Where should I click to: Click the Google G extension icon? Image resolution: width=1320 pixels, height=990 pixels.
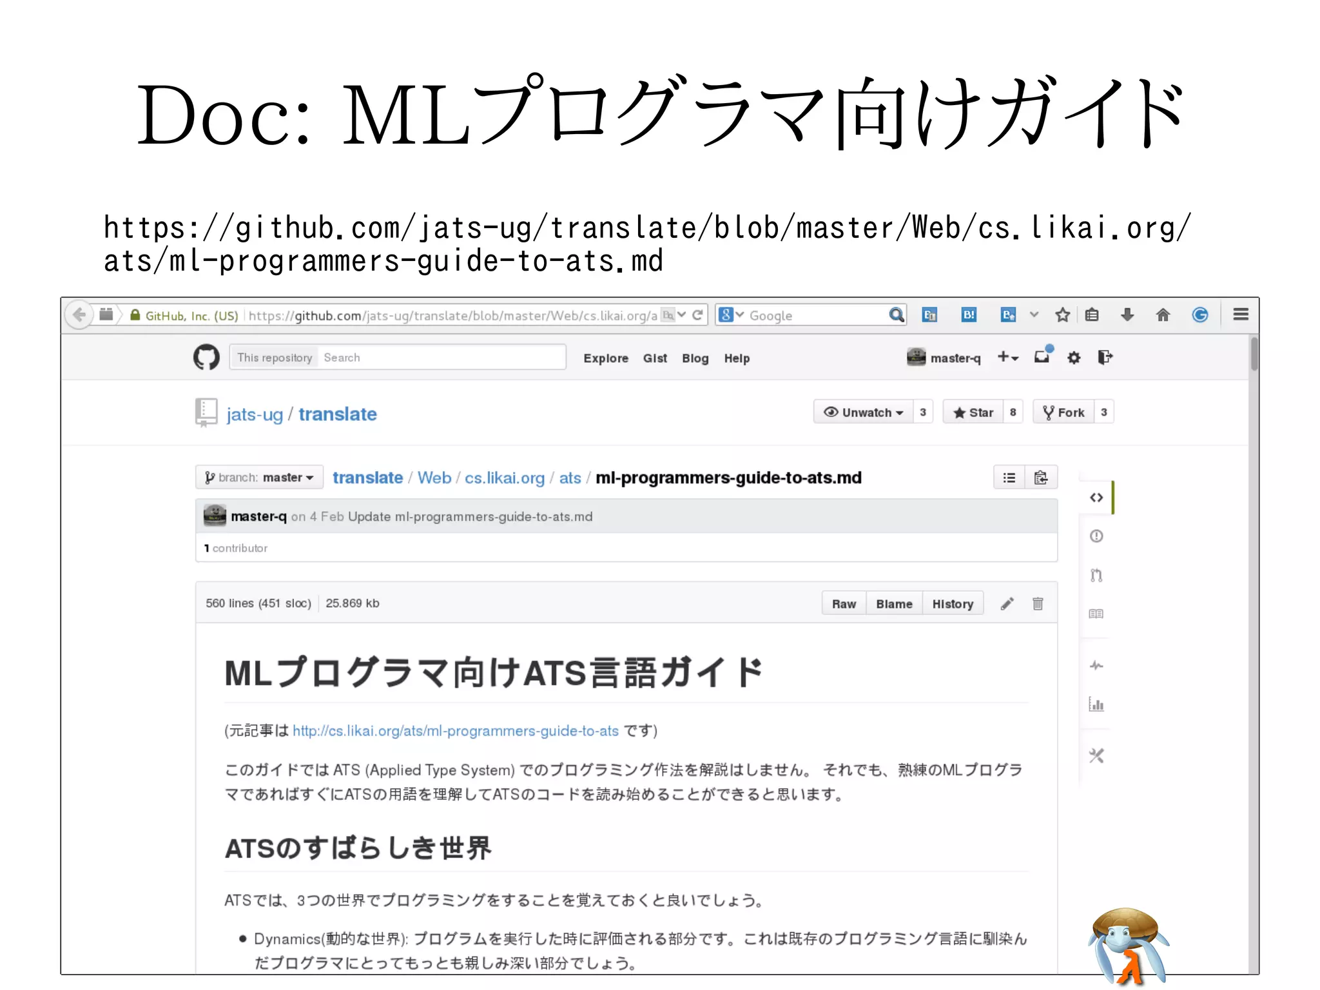pos(1199,315)
